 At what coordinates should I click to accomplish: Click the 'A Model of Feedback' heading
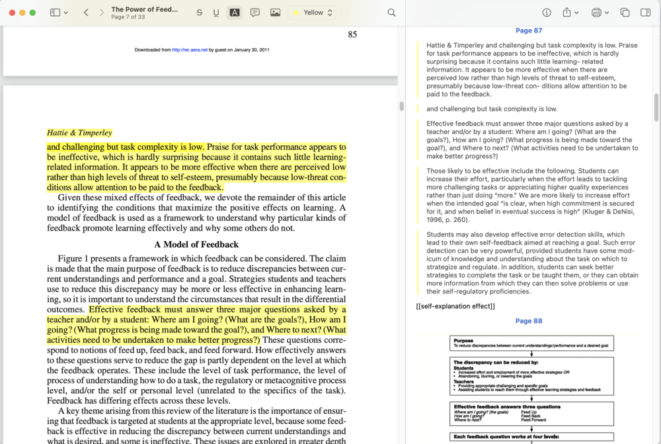click(196, 244)
